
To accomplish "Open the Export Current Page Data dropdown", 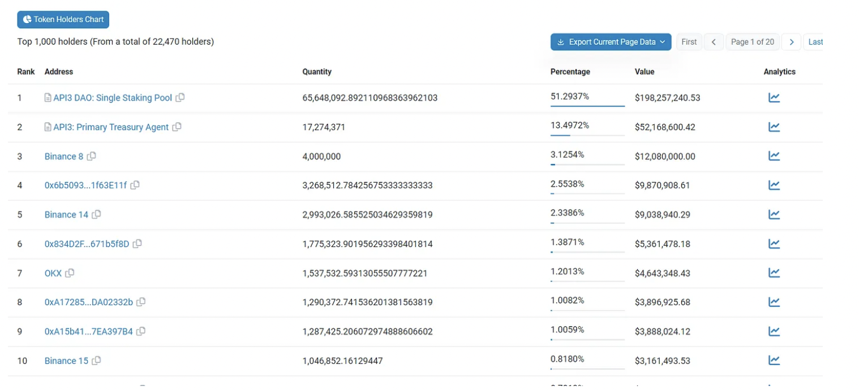I will pyautogui.click(x=611, y=42).
